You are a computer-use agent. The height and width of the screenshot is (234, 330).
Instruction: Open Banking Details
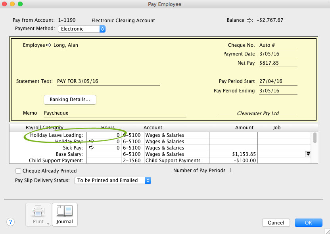click(x=70, y=100)
